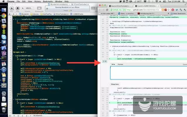Bookmark this page with the star icon
This screenshot has width=187, height=117.
tap(168, 10)
